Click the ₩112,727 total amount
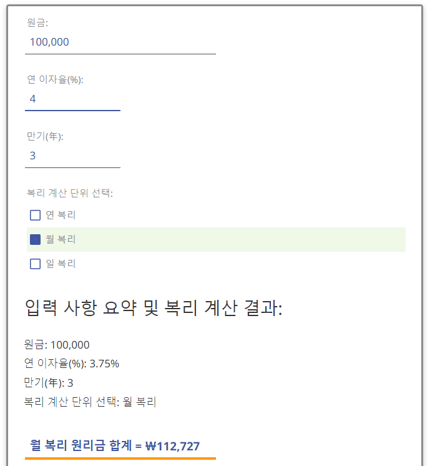Image resolution: width=435 pixels, height=466 pixels. [x=172, y=446]
